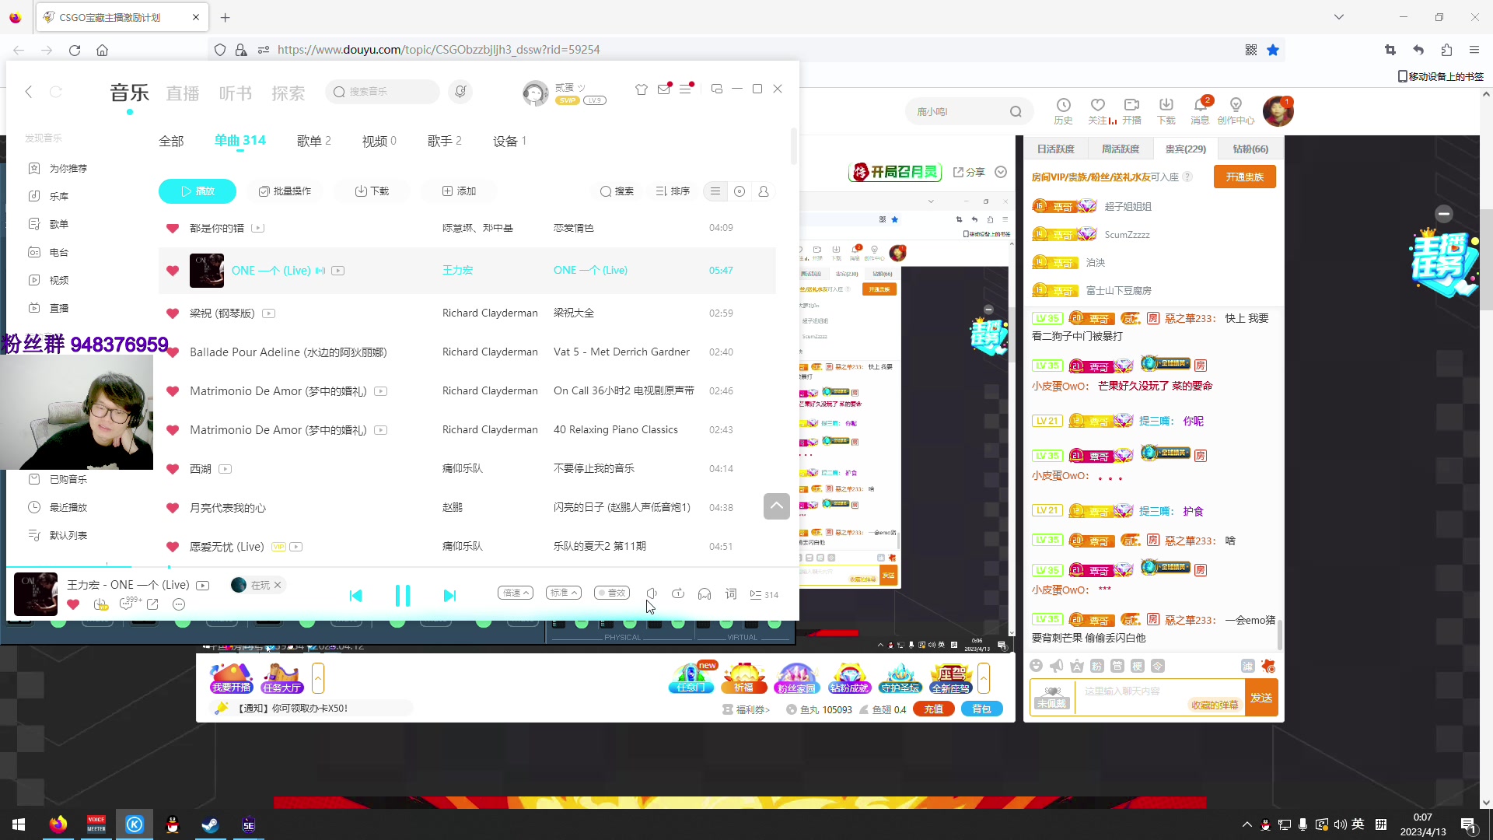1493x840 pixels.
Task: Dismiss the 在玩 status chip
Action: click(278, 585)
